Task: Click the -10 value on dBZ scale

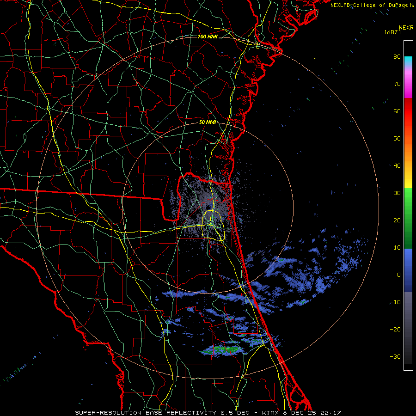Action: coord(395,302)
